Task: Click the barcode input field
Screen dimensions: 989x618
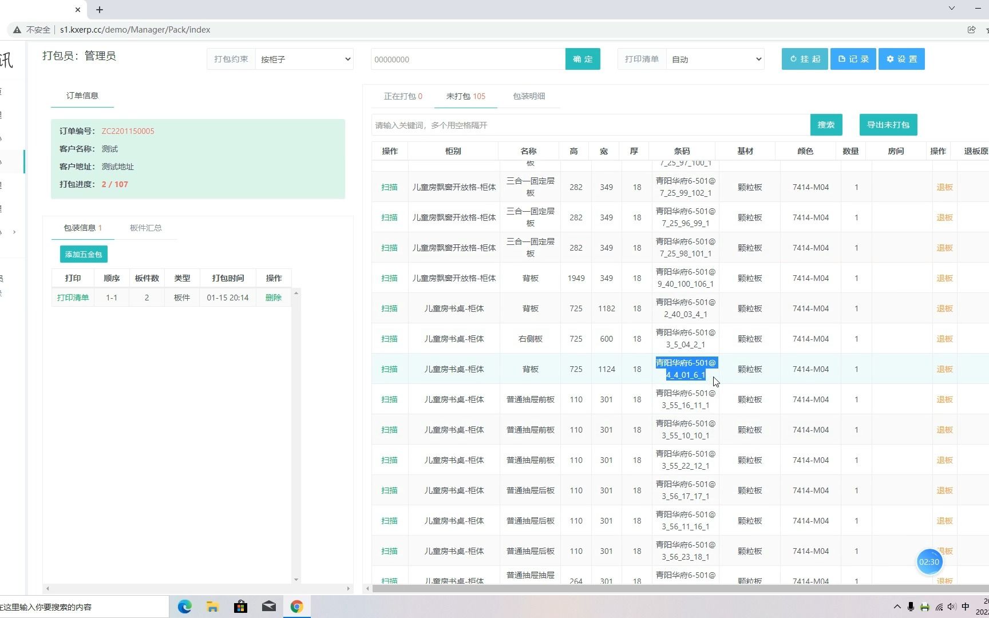Action: click(468, 59)
